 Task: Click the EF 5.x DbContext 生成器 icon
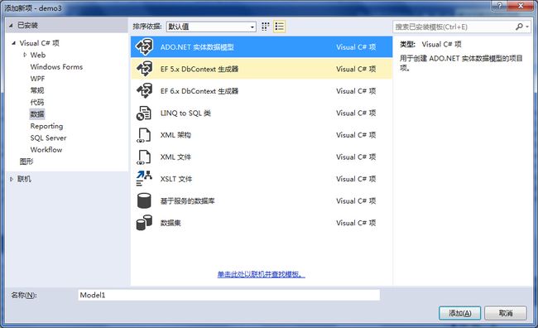click(144, 69)
